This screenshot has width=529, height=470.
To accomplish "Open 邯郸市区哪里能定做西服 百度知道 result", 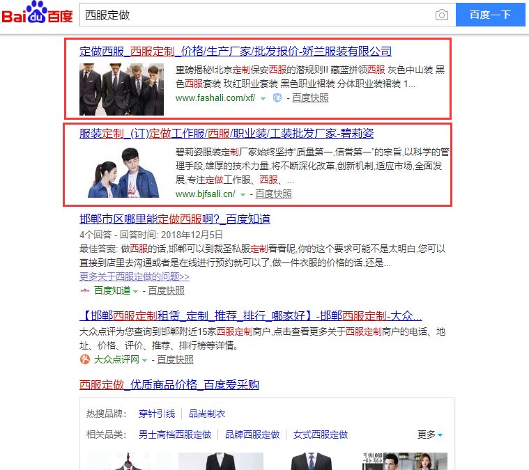I will click(174, 219).
